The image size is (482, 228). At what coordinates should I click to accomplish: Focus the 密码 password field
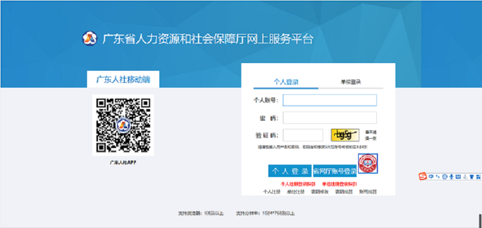point(330,117)
